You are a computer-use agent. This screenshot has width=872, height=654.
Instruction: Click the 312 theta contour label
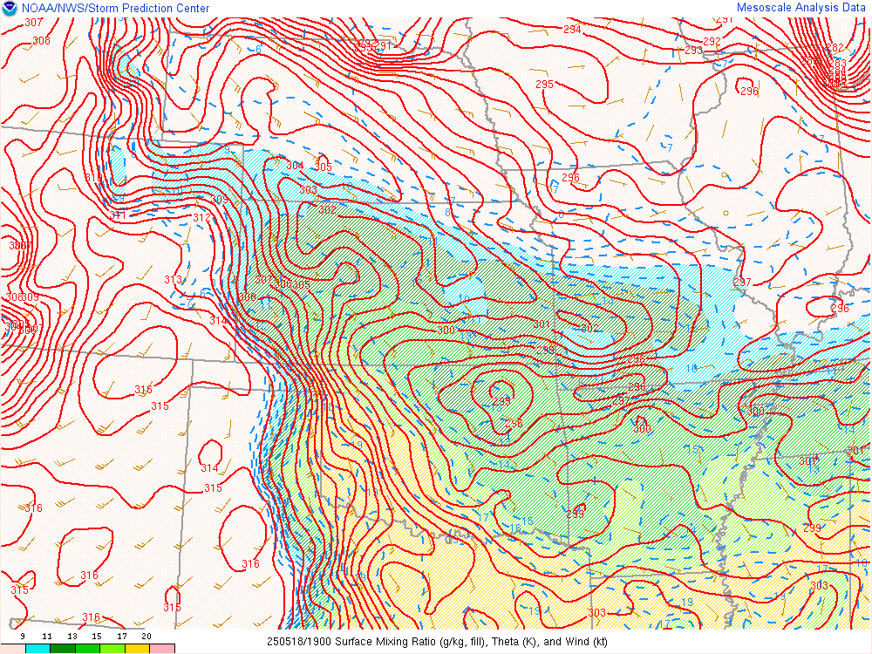[x=201, y=218]
